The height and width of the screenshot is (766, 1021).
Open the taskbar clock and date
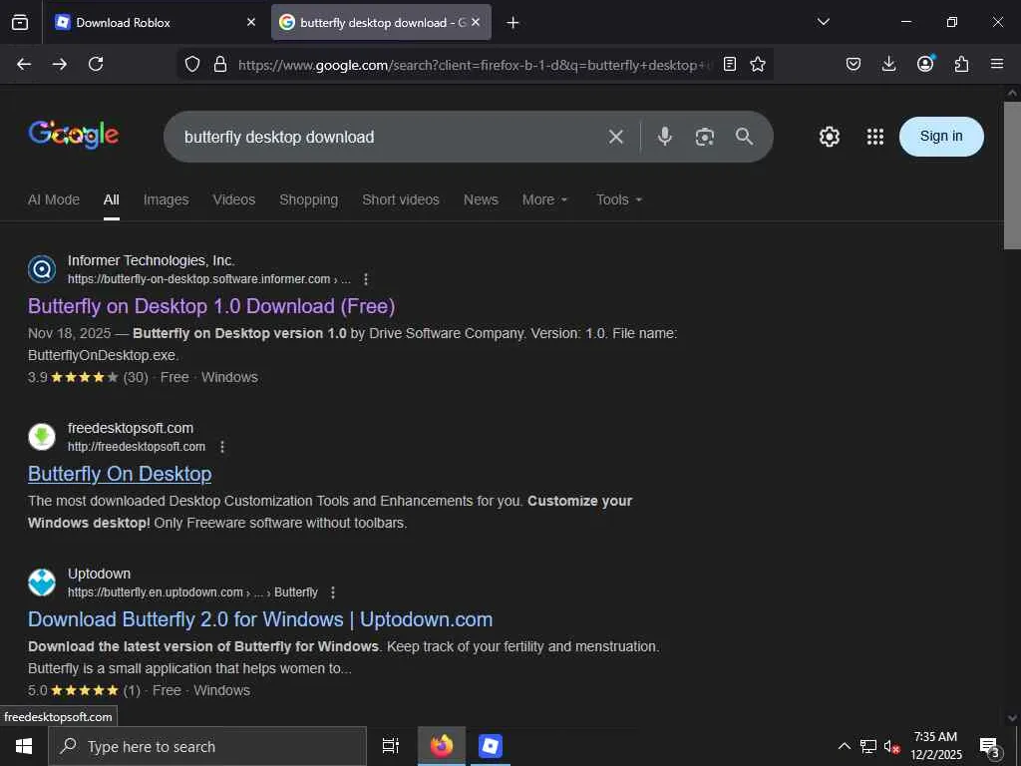[x=935, y=746]
